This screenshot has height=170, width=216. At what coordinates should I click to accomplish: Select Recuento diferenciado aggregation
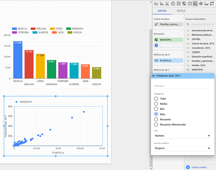point(156,124)
